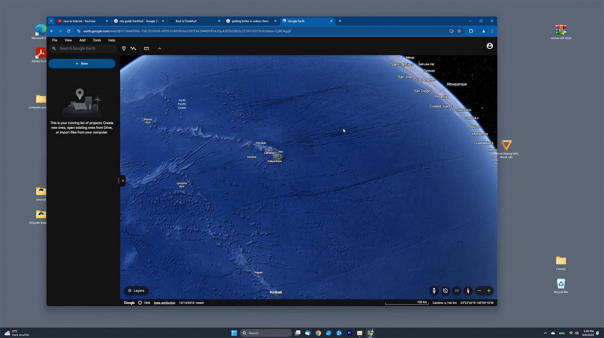The image size is (604, 338).
Task: Click the Kailua-Kona map label
Action: [x=275, y=161]
